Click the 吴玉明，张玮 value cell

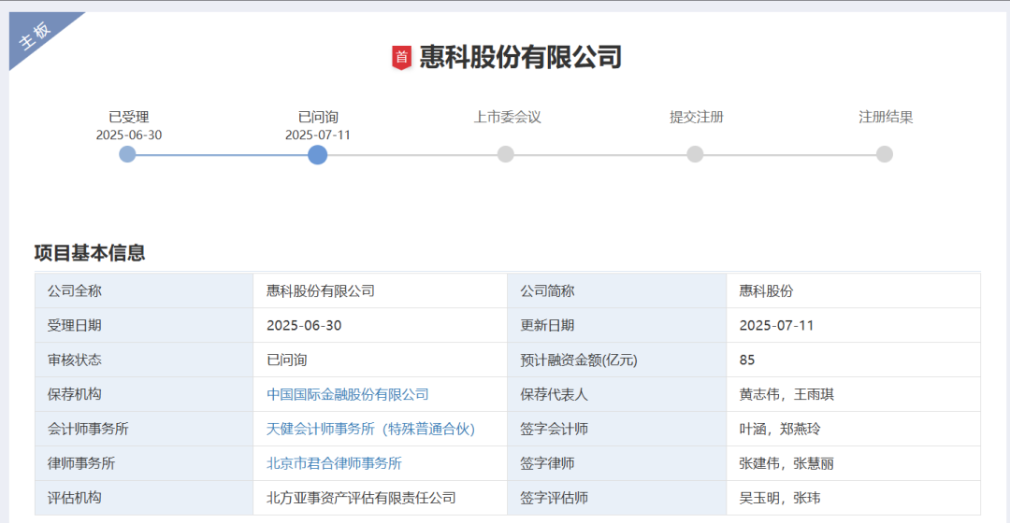pos(854,498)
